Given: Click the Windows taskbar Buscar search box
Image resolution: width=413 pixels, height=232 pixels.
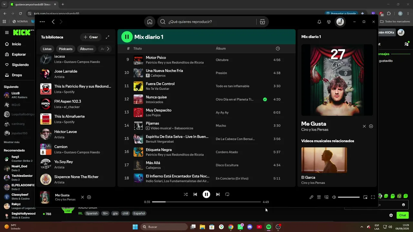Looking at the screenshot, I should tap(164, 227).
